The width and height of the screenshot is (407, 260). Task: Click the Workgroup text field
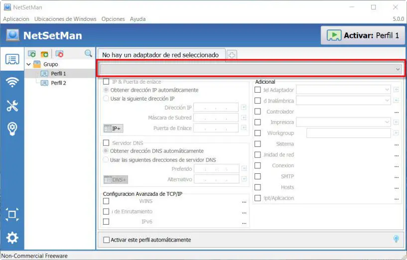point(348,133)
